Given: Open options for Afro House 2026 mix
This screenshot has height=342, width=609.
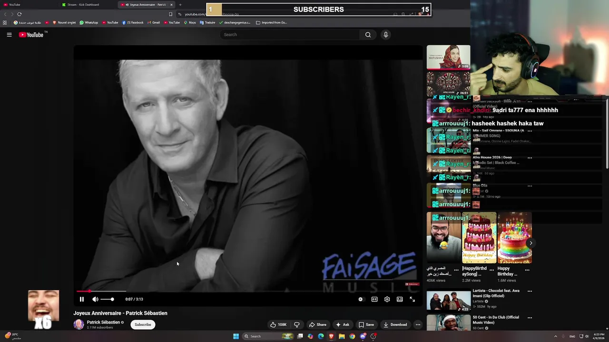Looking at the screenshot, I should (x=530, y=158).
